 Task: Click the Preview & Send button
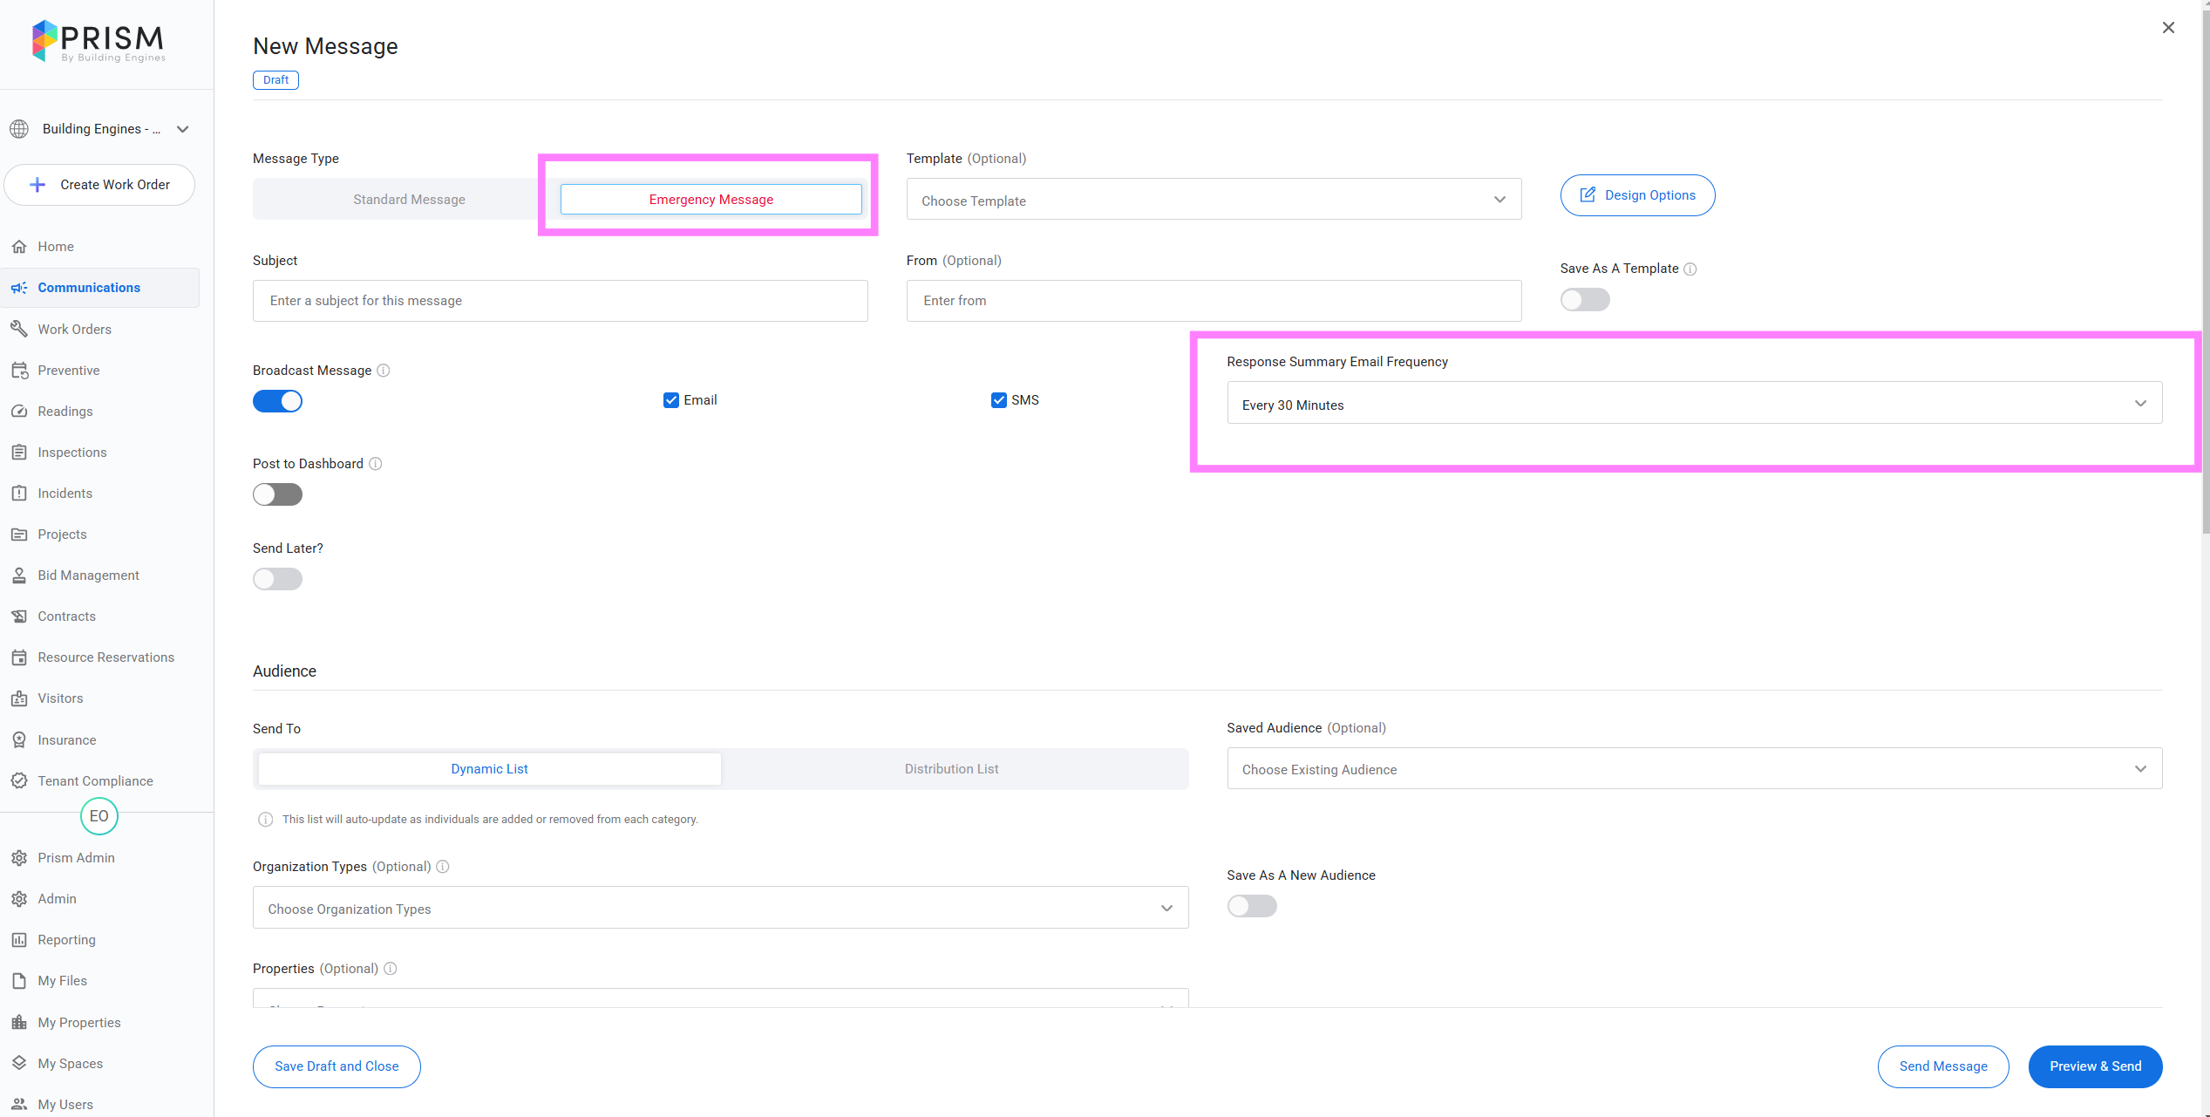coord(2094,1066)
